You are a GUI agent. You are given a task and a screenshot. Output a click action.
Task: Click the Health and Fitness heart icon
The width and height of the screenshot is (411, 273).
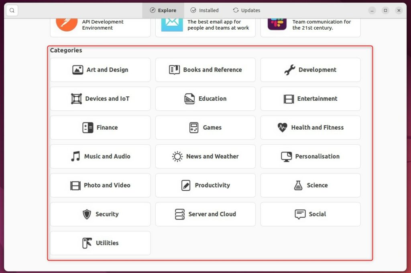pos(282,127)
